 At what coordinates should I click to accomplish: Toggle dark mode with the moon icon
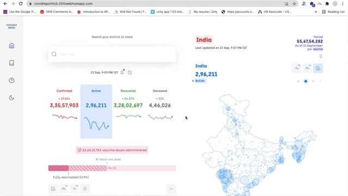(11, 98)
